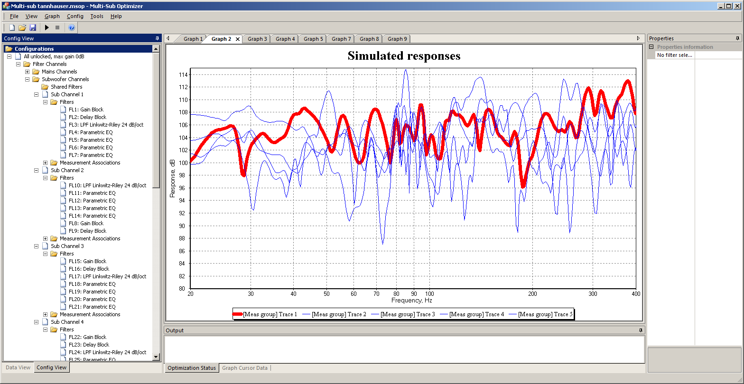Switch to the Graph 5 tab
Screen dimensions: 744x384
[313, 39]
